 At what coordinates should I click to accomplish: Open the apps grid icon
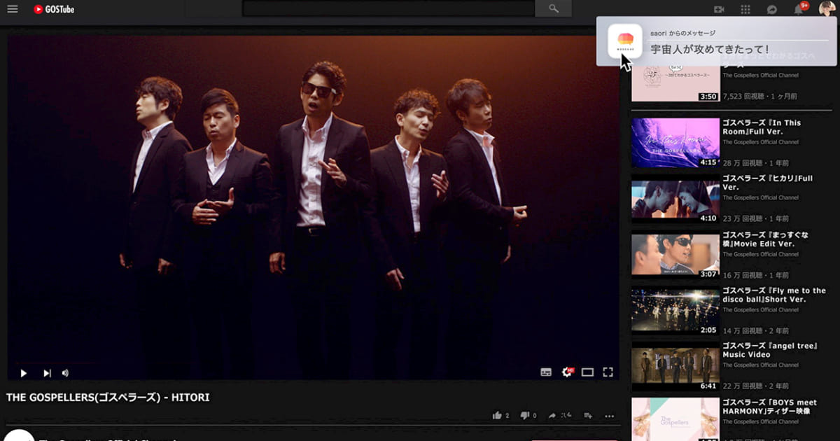pyautogui.click(x=745, y=9)
